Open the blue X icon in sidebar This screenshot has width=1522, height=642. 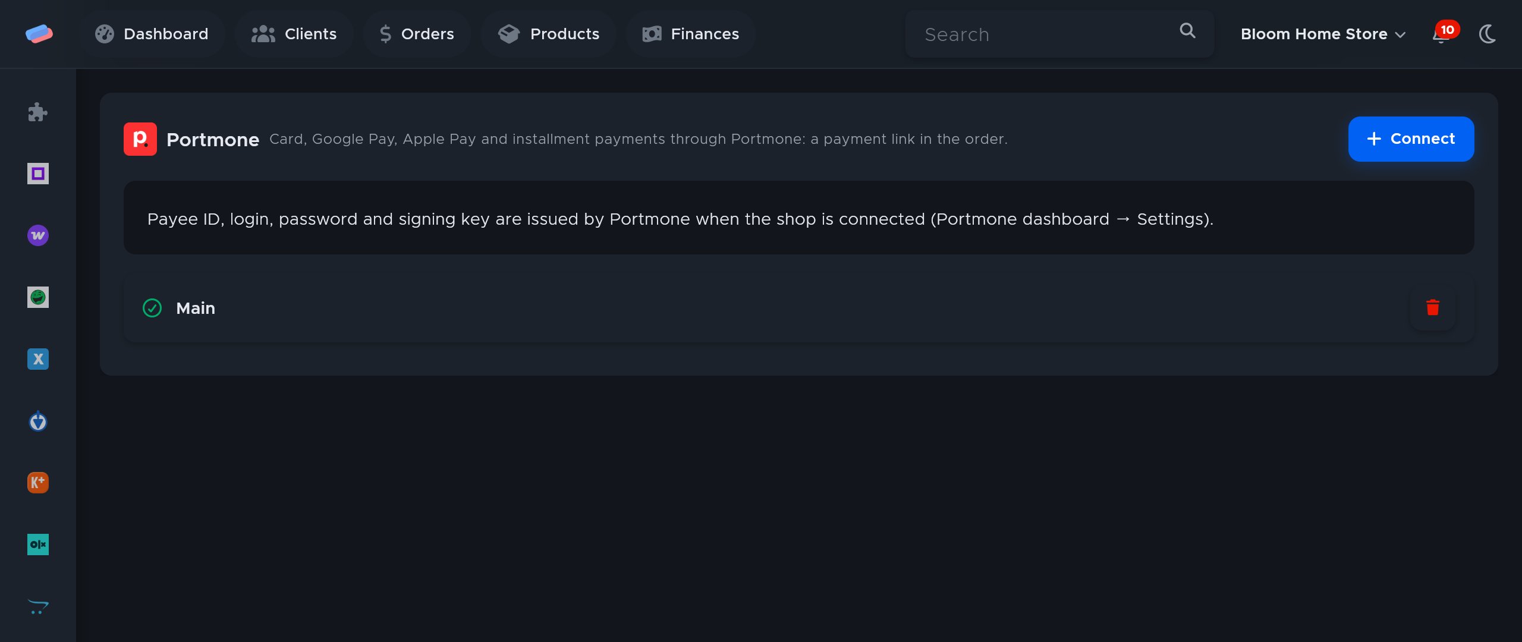[x=38, y=359]
